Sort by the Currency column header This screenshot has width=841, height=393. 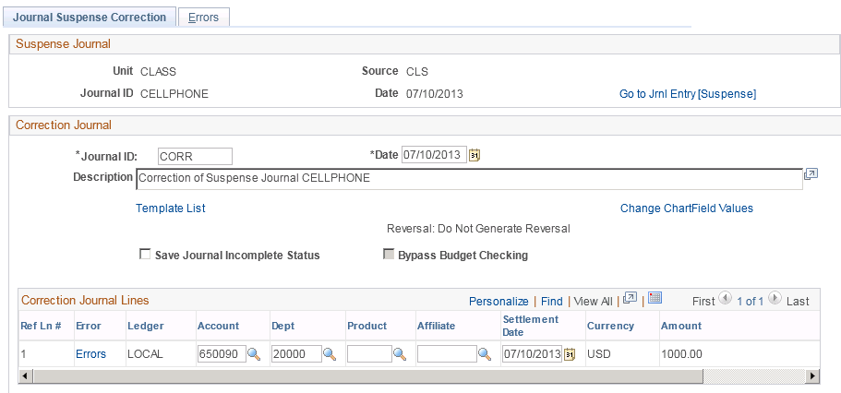[x=610, y=326]
